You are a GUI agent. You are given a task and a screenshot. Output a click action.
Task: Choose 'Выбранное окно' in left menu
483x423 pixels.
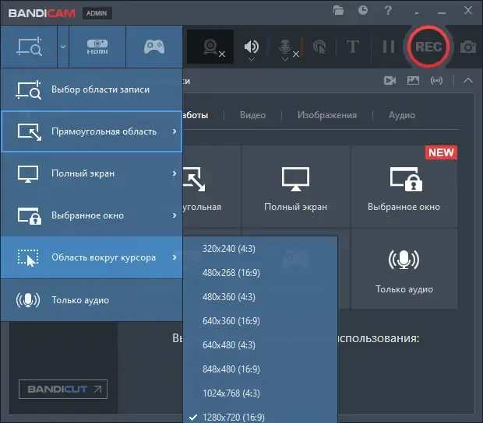pyautogui.click(x=92, y=215)
